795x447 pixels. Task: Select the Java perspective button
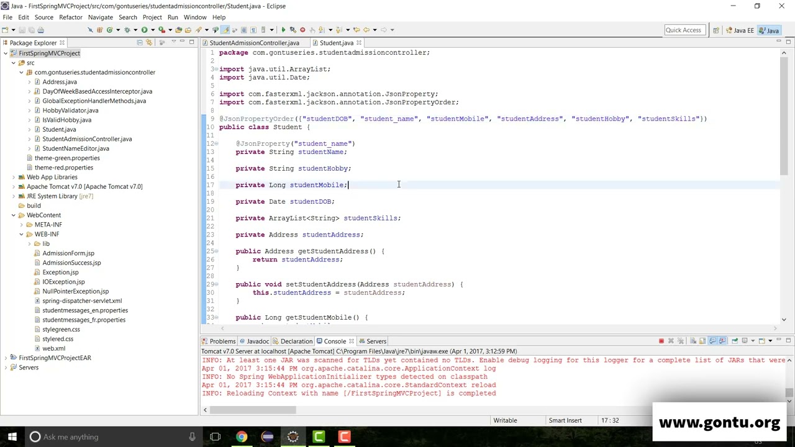pos(769,30)
